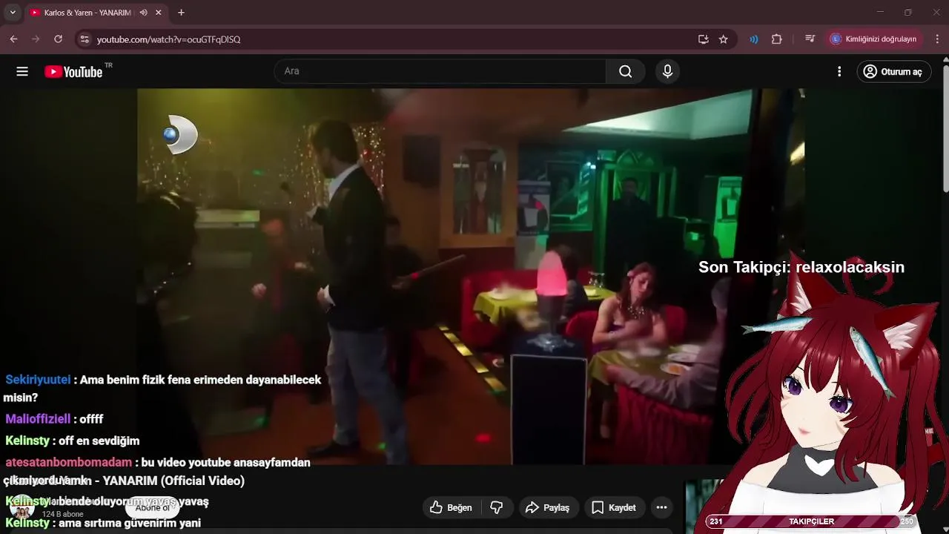
Task: Open the YouTube hamburger guide menu
Action: (x=22, y=71)
